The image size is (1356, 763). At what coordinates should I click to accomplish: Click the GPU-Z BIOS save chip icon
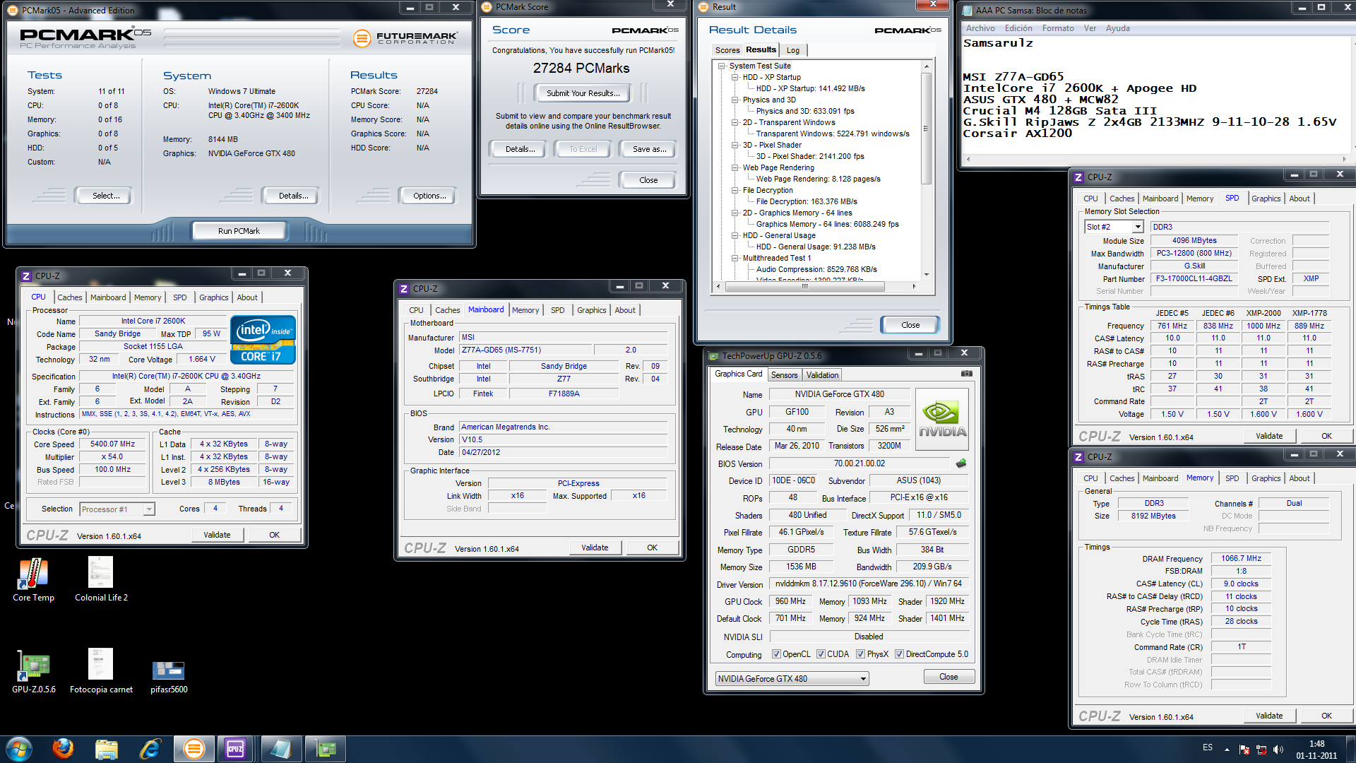point(961,464)
